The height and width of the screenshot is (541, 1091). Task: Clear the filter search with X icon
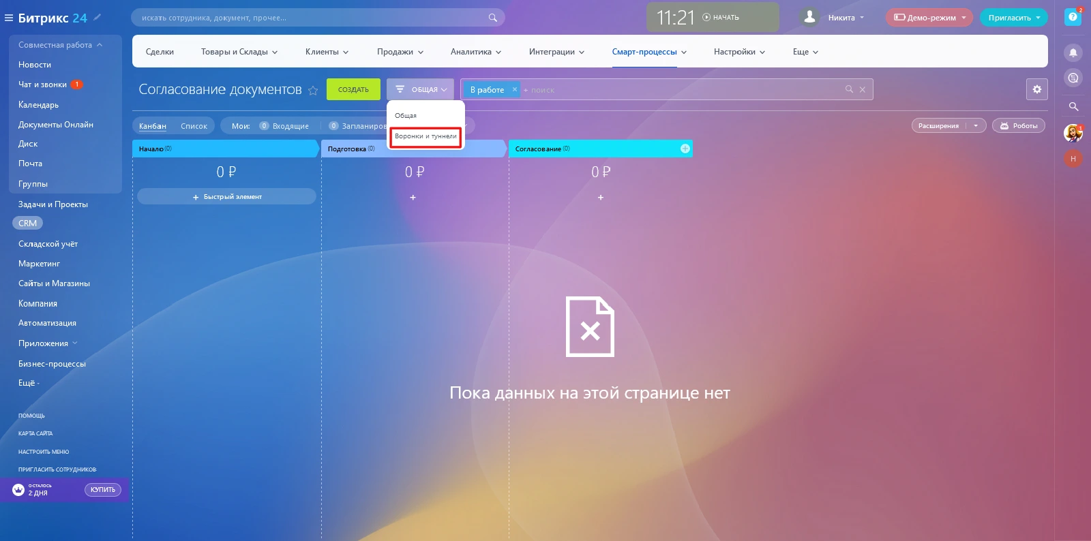[x=863, y=89]
